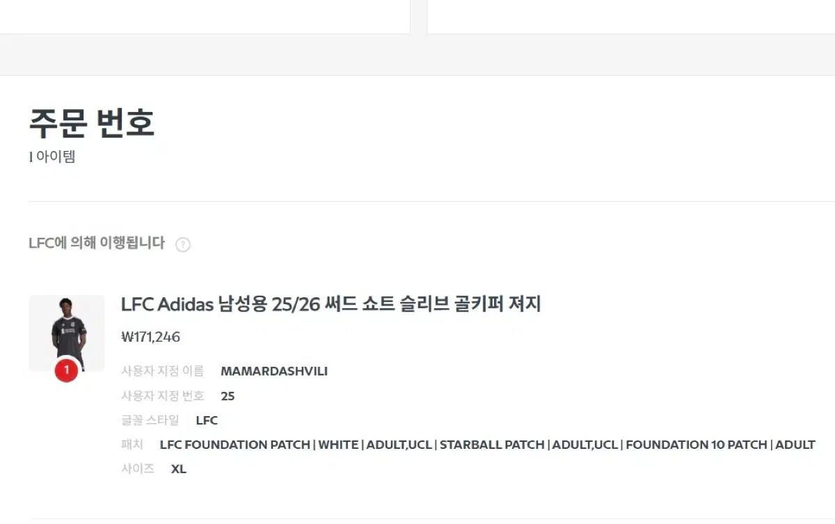The height and width of the screenshot is (524, 835).
Task: Click the LFC에 의해 이행됩니다 fulfillment text
Action: tap(97, 243)
